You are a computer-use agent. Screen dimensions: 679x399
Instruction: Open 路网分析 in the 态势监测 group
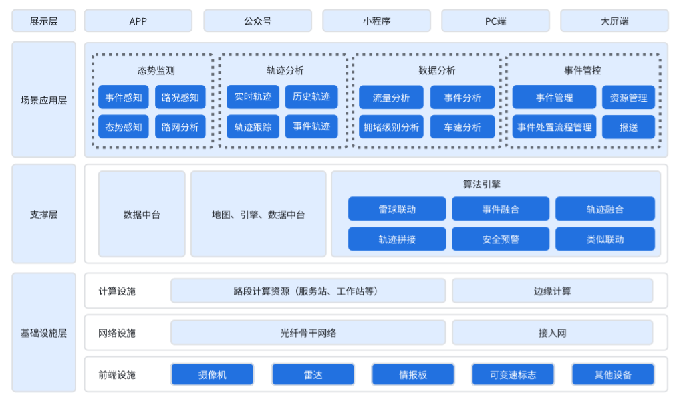(x=180, y=127)
